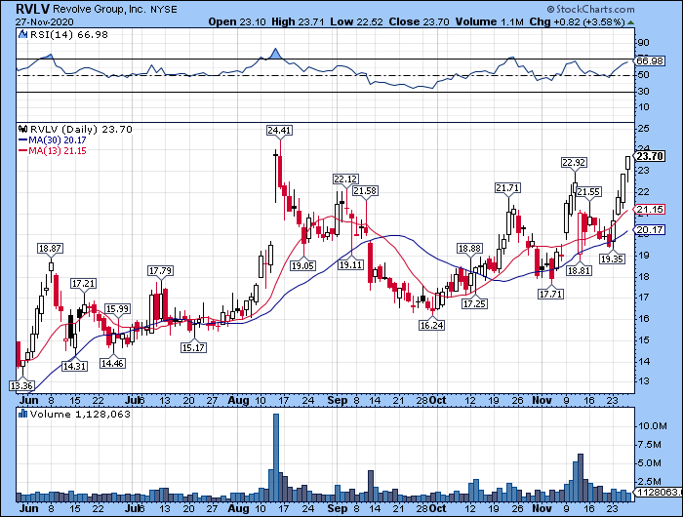Click the 17.21 price annotation
This screenshot has width=683, height=517.
tap(83, 284)
